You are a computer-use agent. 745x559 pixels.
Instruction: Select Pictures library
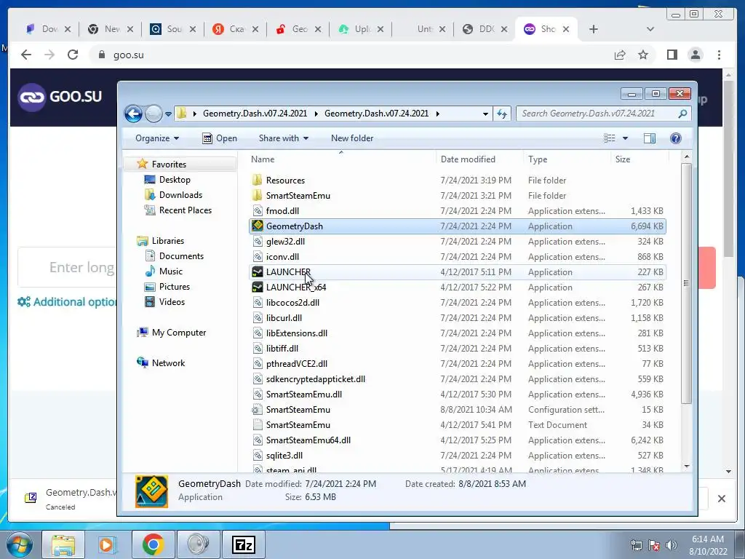175,287
